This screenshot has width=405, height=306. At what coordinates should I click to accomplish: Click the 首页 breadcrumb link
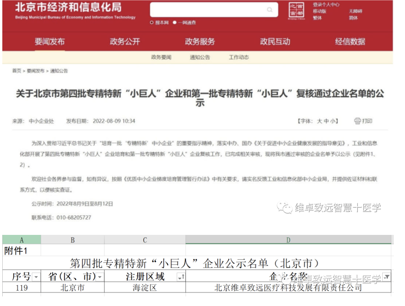pos(17,71)
